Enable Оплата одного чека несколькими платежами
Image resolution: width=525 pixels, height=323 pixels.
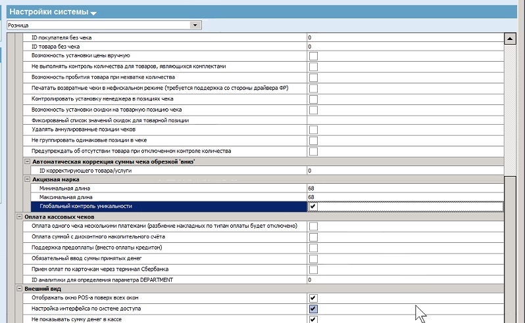pyautogui.click(x=313, y=226)
